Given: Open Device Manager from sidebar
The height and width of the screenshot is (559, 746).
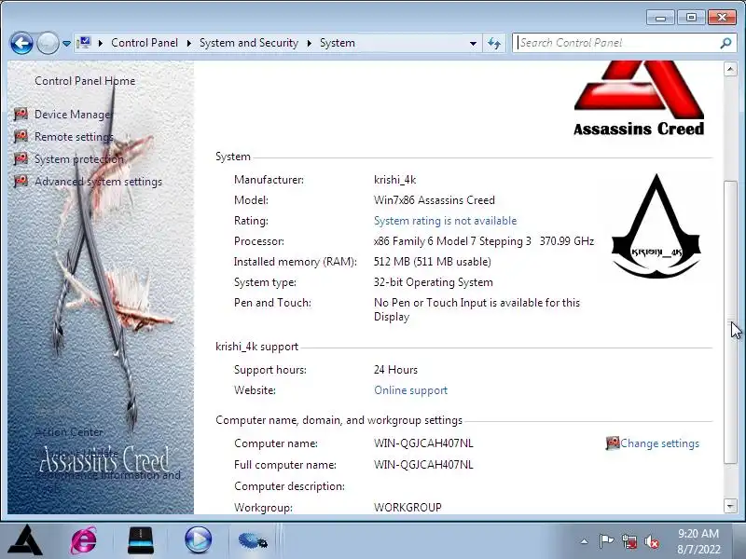Looking at the screenshot, I should [74, 115].
